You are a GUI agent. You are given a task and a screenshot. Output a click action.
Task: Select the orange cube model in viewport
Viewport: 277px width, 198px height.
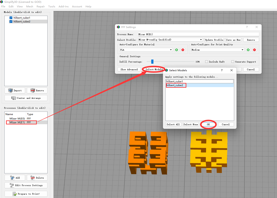(148, 153)
